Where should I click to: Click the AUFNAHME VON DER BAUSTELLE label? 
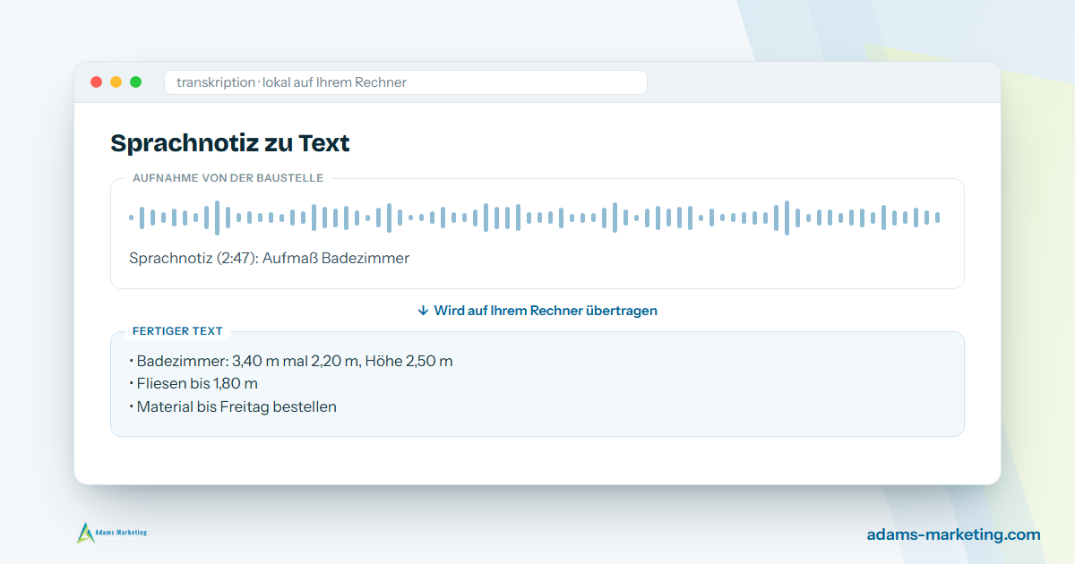click(228, 178)
